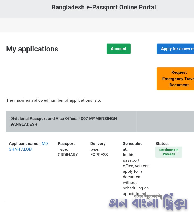The height and width of the screenshot is (212, 194).
Task: Click the empty grey cell of the office header row
Action: 165,121
